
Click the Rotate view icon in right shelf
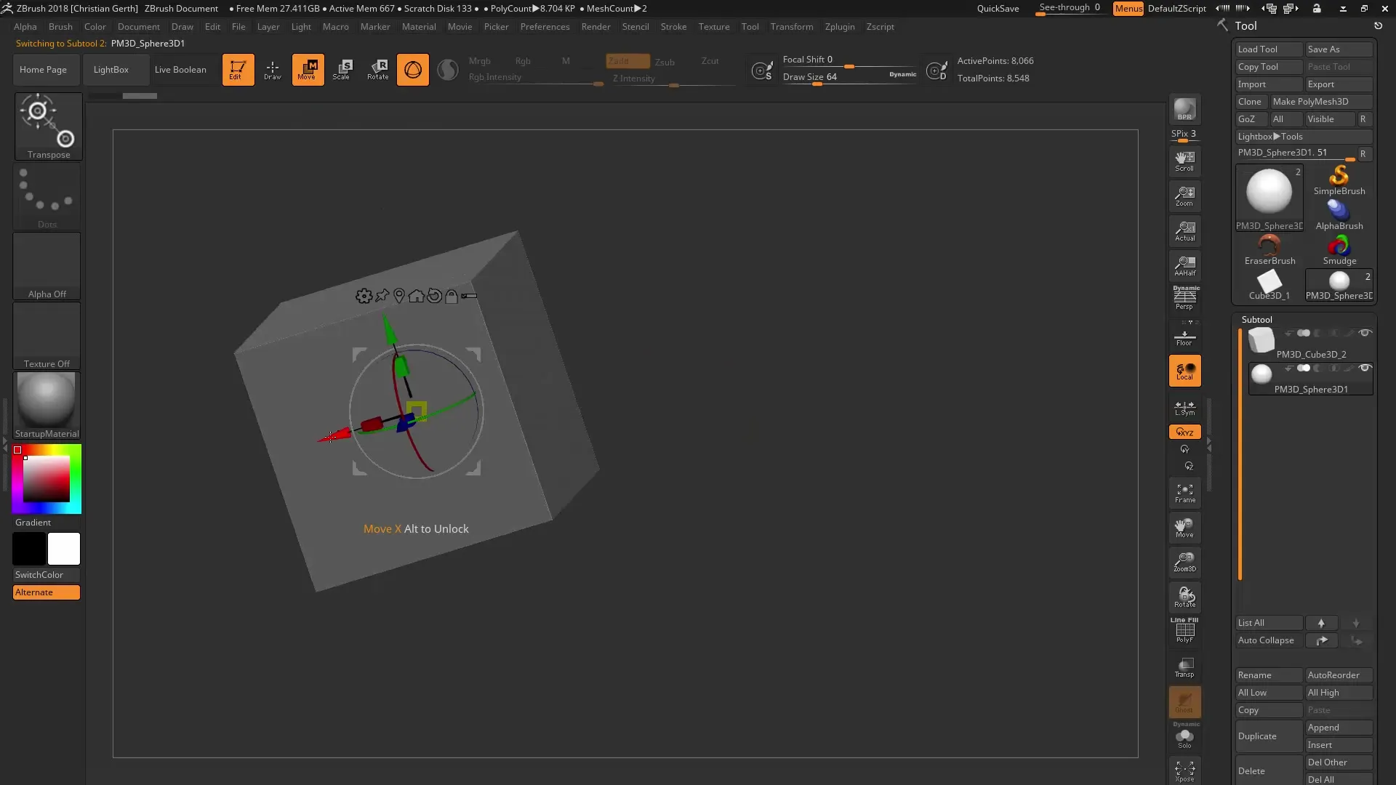point(1184,597)
